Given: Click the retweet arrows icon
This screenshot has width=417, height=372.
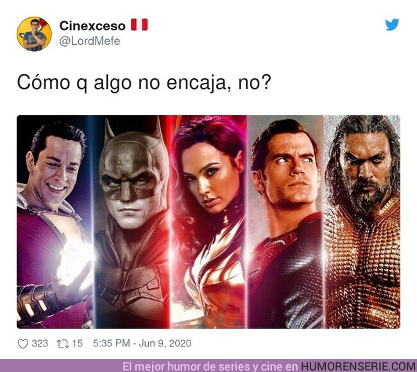Looking at the screenshot, I should click(x=63, y=344).
